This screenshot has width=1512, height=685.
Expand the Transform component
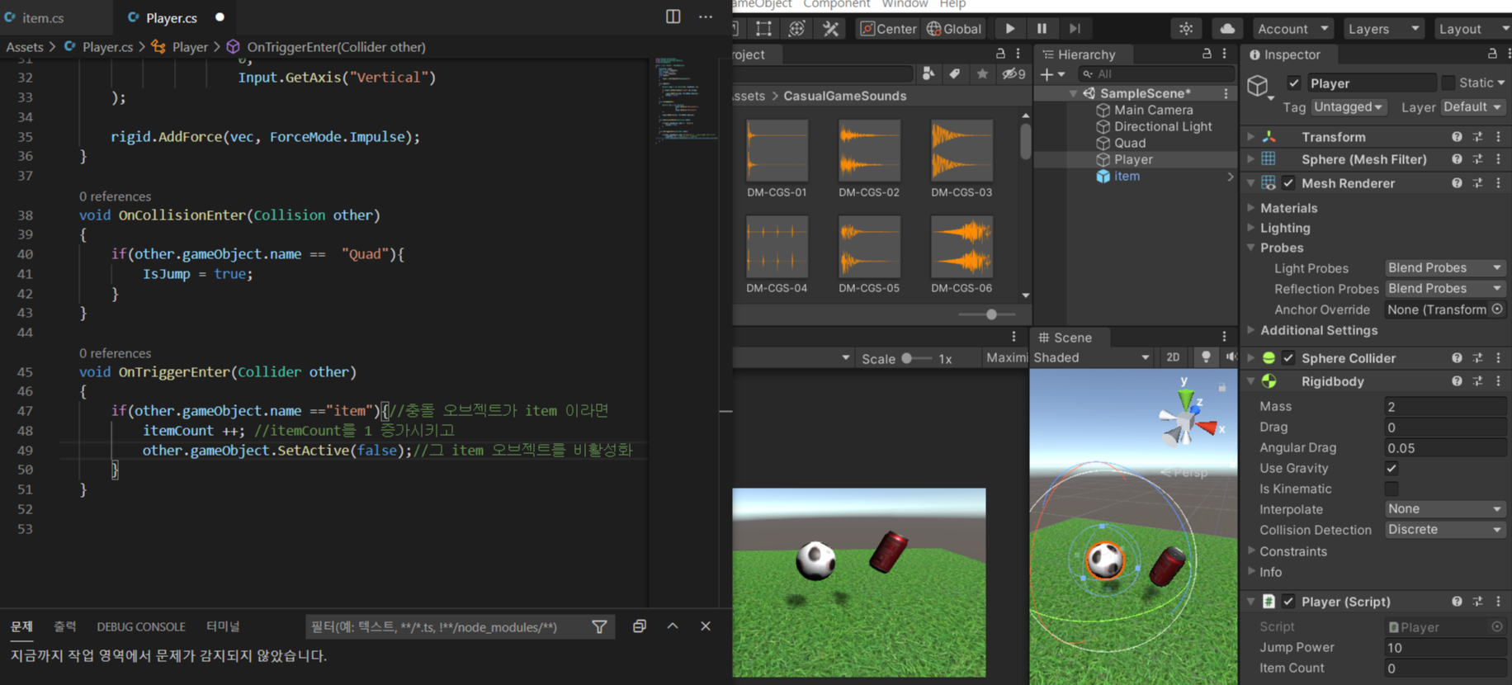[x=1251, y=137]
